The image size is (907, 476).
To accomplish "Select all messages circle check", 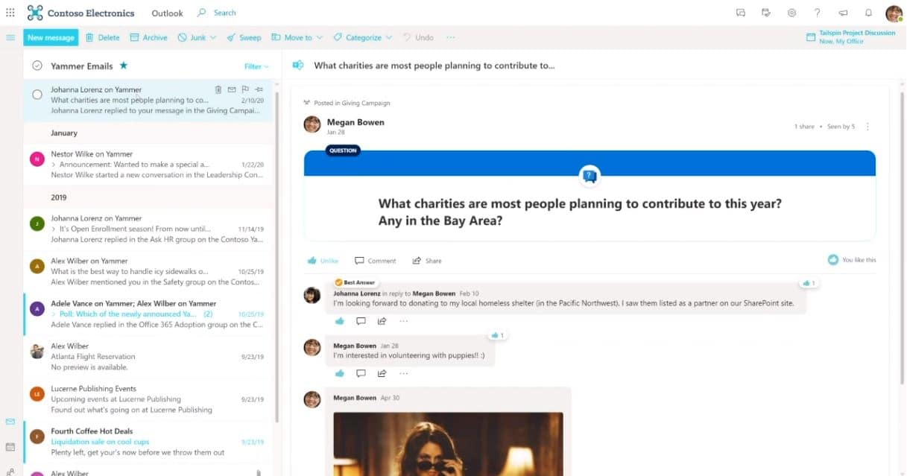I will click(x=37, y=66).
